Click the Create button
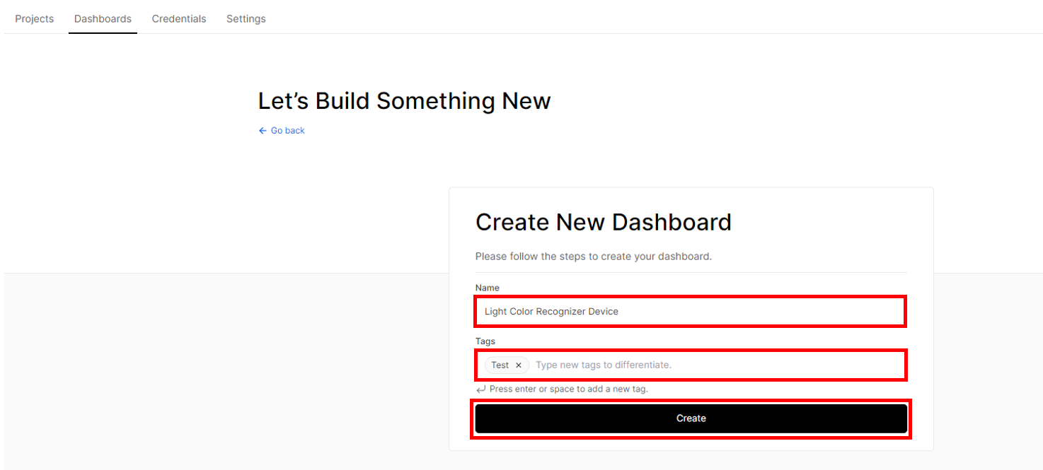The height and width of the screenshot is (470, 1043). (x=691, y=418)
